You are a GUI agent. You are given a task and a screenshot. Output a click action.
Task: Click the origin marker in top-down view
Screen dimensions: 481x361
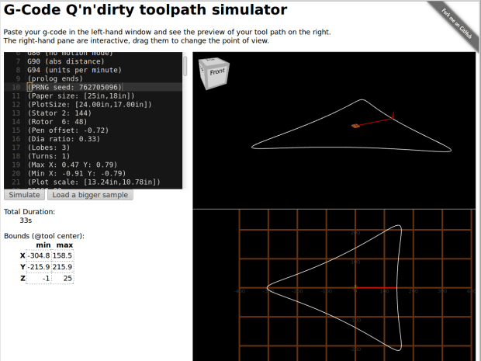point(355,287)
